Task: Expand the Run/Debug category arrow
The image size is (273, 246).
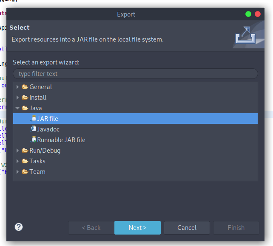Action: (x=18, y=151)
